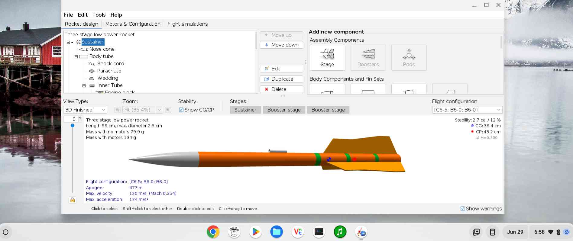573x241 pixels.
Task: Open the Edit menu
Action: 83,15
